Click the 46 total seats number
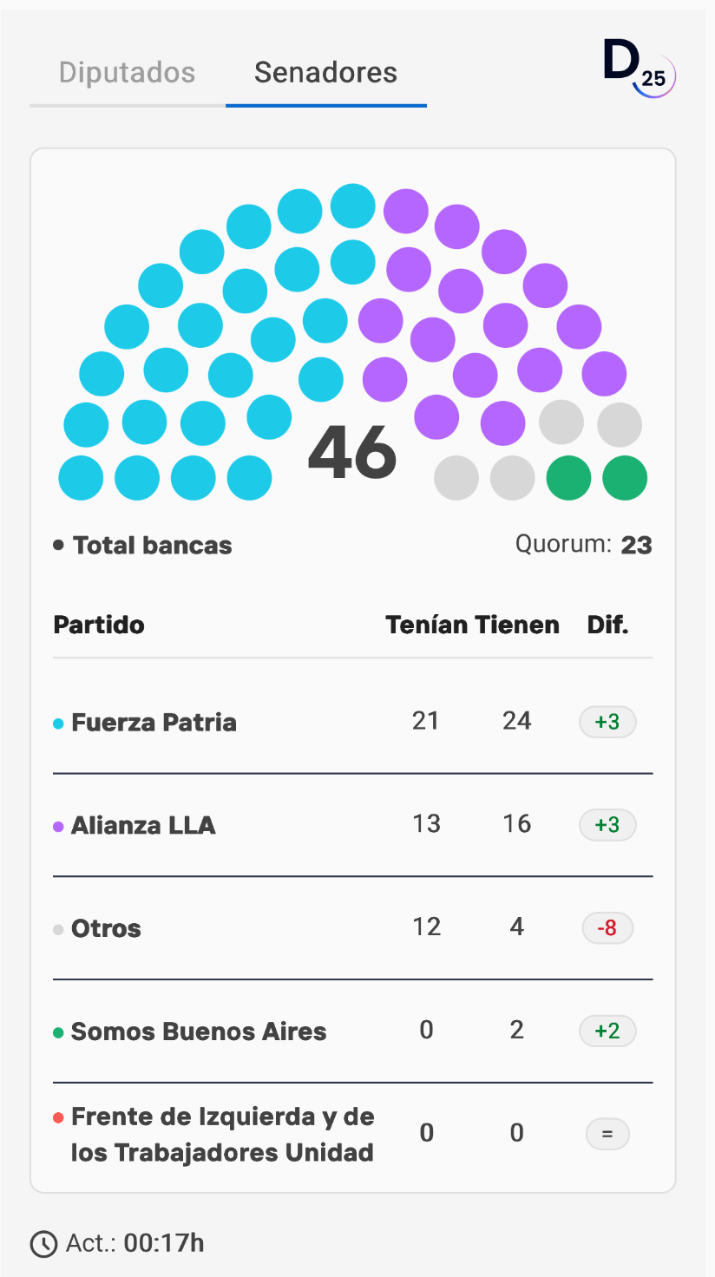715x1277 pixels. tap(352, 453)
